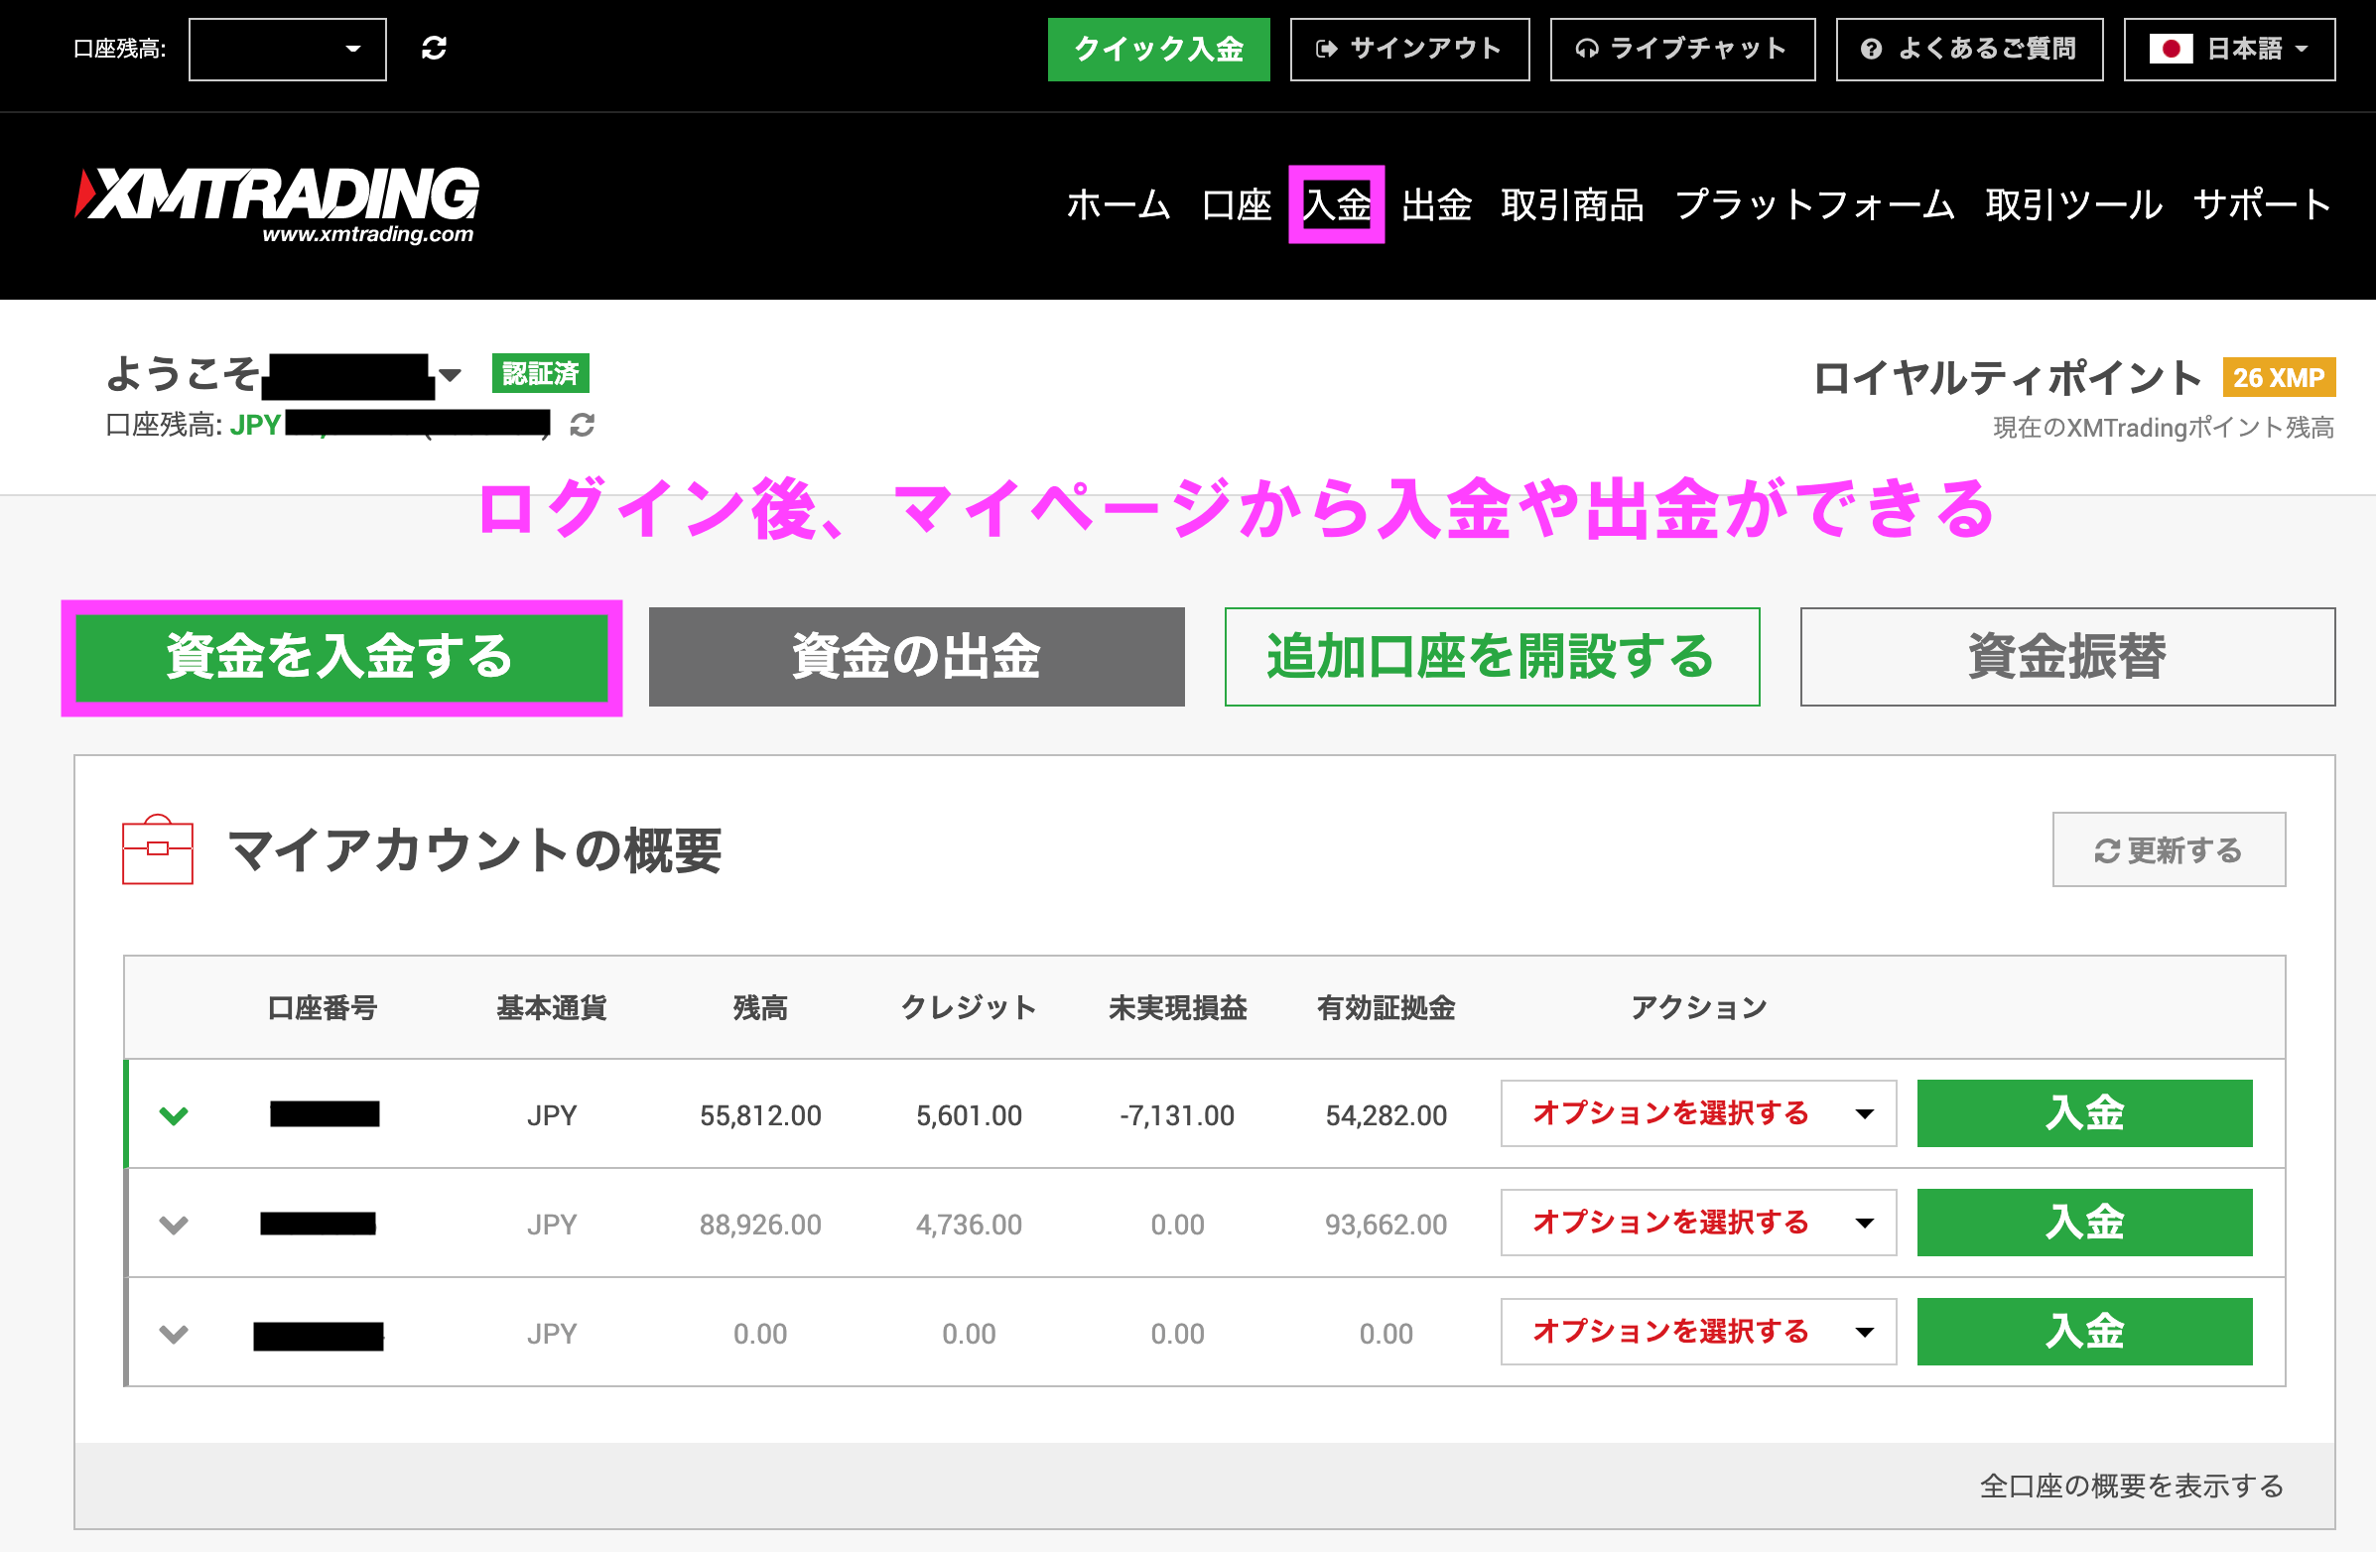Click the refresh icon beside the top-bar balance dropdown

click(x=434, y=48)
